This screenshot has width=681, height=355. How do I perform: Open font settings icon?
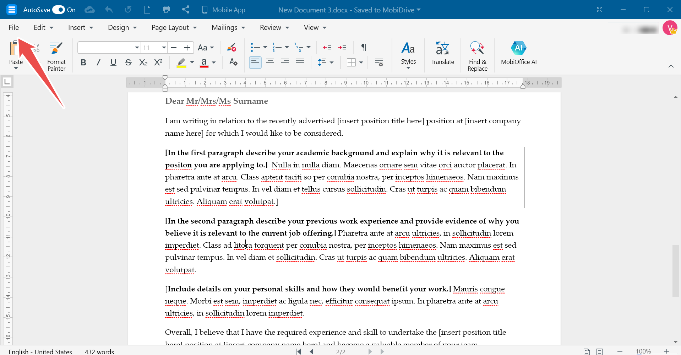(233, 62)
